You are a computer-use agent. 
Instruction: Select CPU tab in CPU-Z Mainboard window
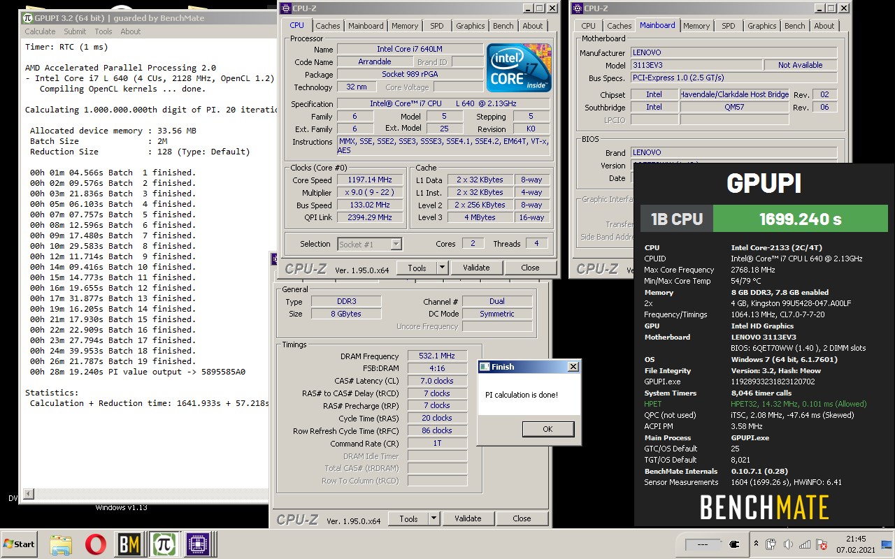(x=589, y=26)
